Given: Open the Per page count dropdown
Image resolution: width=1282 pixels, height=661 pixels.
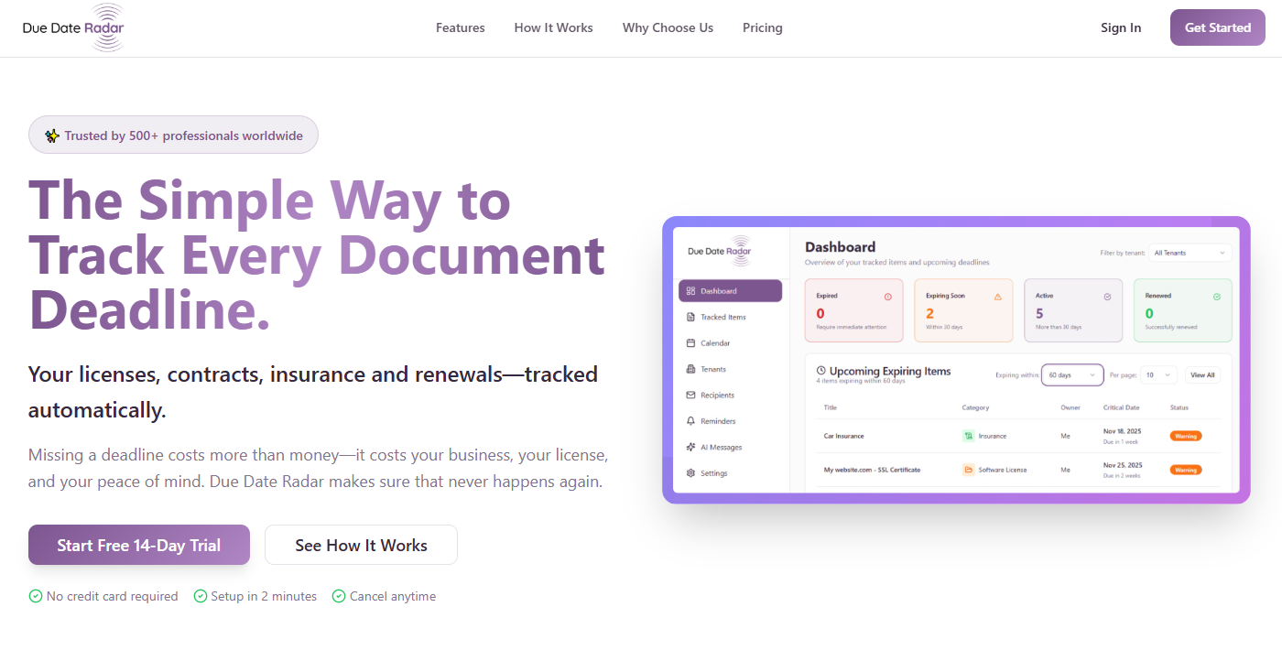Looking at the screenshot, I should [1157, 374].
